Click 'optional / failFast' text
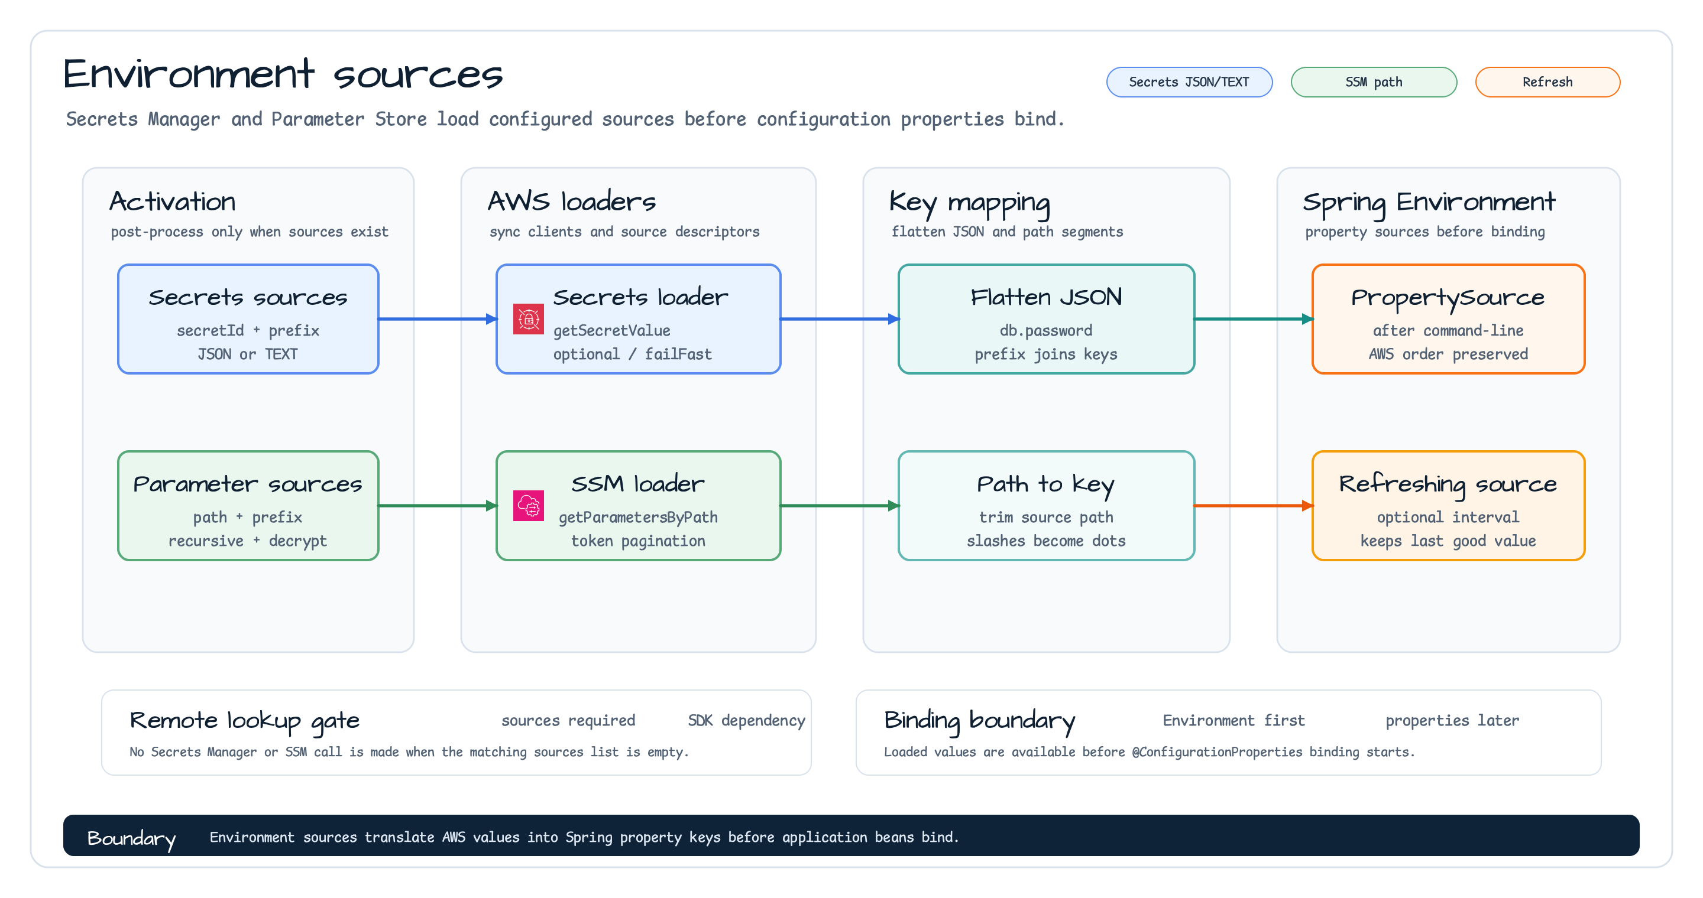 (x=633, y=354)
